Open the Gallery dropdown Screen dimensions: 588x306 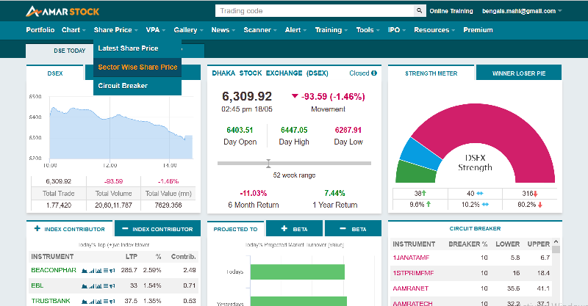coord(189,30)
